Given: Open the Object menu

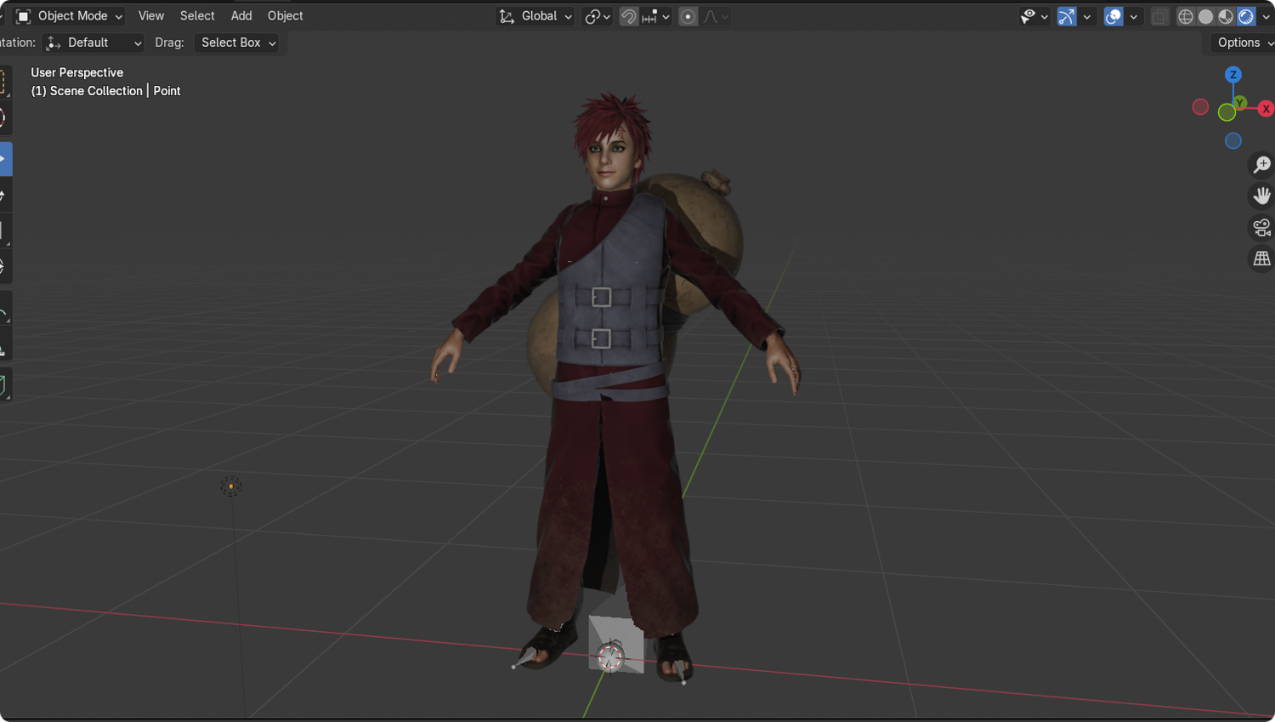Looking at the screenshot, I should point(286,16).
